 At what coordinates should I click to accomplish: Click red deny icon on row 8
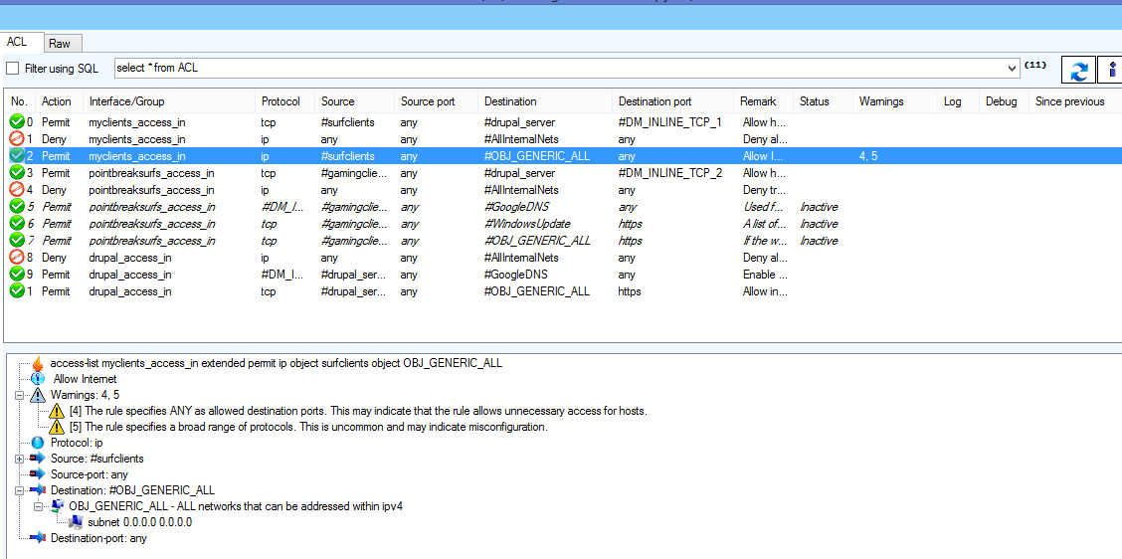click(17, 258)
